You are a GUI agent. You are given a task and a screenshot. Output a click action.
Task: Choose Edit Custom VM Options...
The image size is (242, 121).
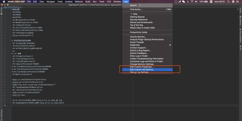(x=147, y=70)
